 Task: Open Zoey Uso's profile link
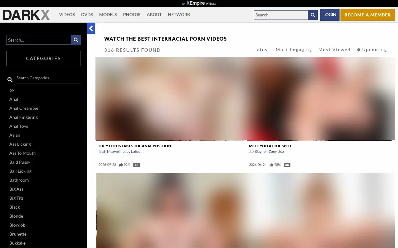click(276, 152)
